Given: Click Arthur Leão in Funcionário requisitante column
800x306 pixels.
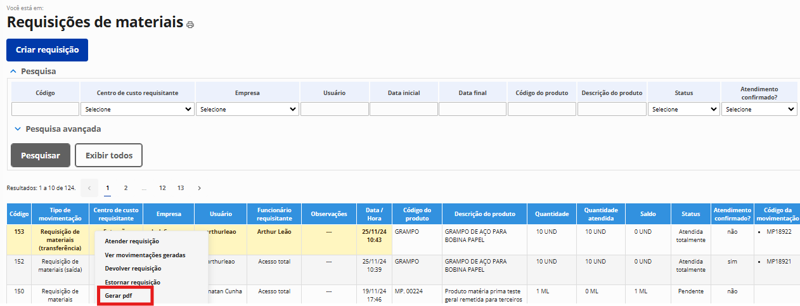Looking at the screenshot, I should click(x=274, y=232).
